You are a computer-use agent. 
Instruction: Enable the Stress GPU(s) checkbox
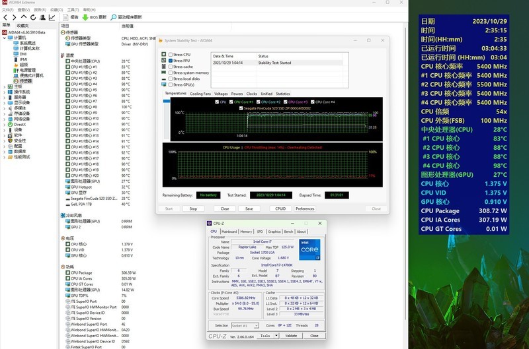click(x=171, y=85)
